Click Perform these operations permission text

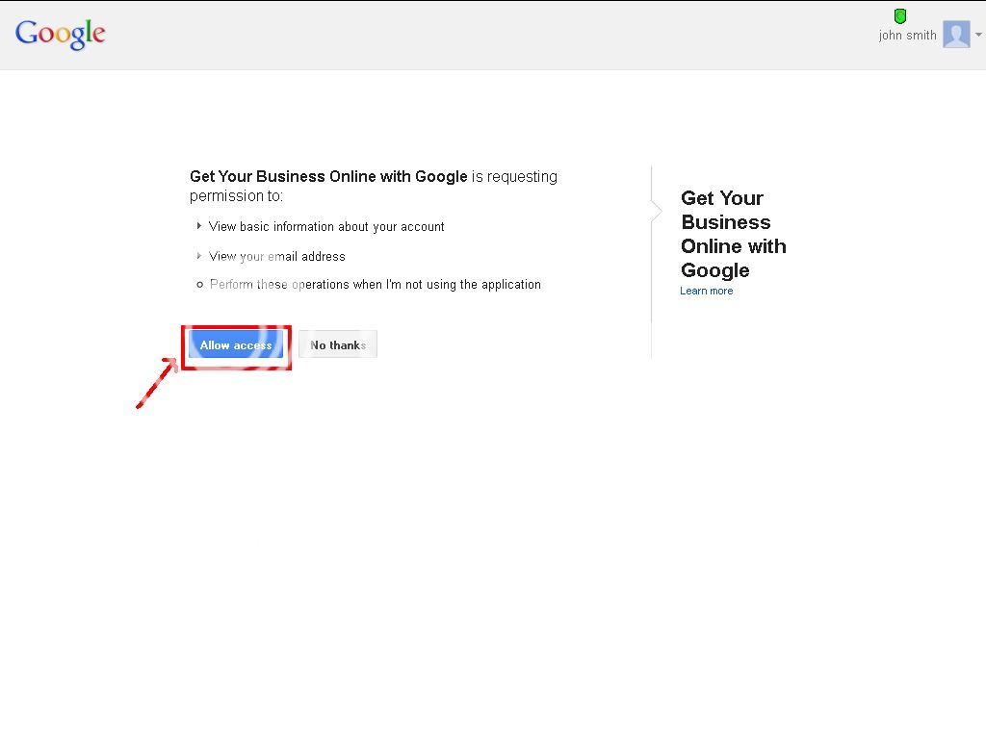pyautogui.click(x=376, y=285)
